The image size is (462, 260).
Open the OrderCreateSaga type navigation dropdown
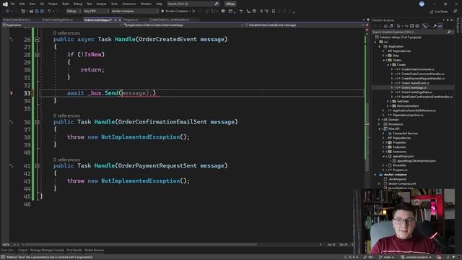(183, 25)
